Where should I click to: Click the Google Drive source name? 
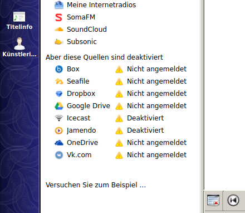point(89,106)
